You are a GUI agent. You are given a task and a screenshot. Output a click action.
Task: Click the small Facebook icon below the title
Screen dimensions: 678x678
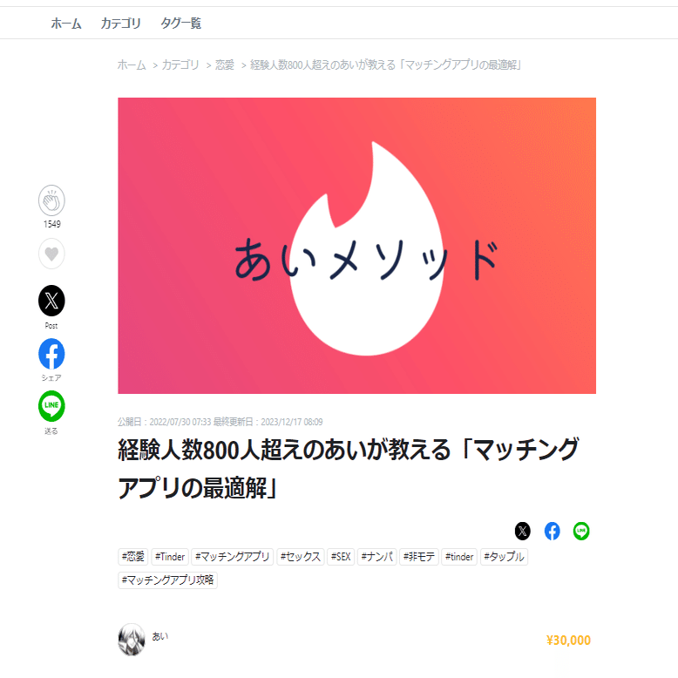click(552, 531)
